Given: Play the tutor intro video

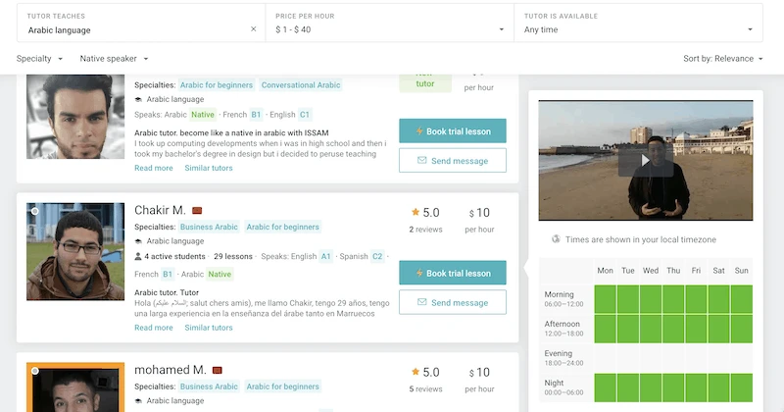Looking at the screenshot, I should tap(646, 160).
